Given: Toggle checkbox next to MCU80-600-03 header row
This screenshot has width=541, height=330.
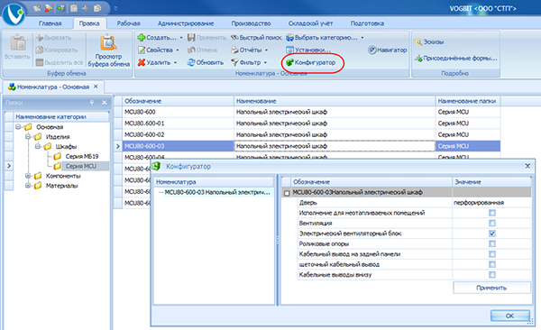Looking at the screenshot, I should click(287, 193).
